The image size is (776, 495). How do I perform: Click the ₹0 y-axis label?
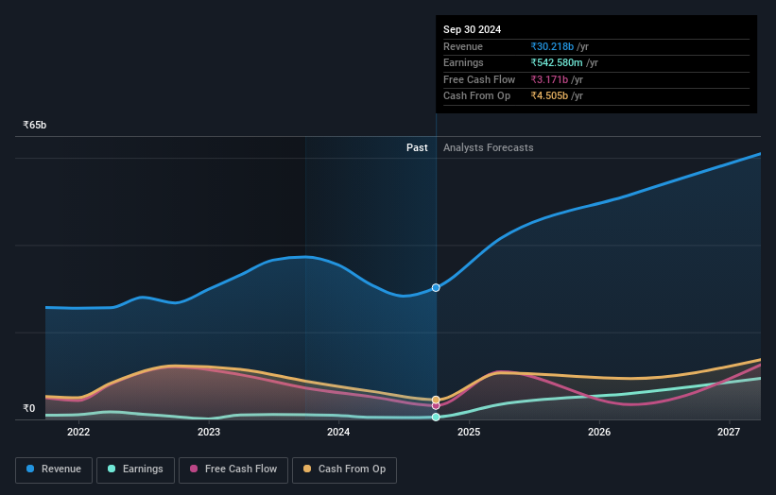[29, 408]
